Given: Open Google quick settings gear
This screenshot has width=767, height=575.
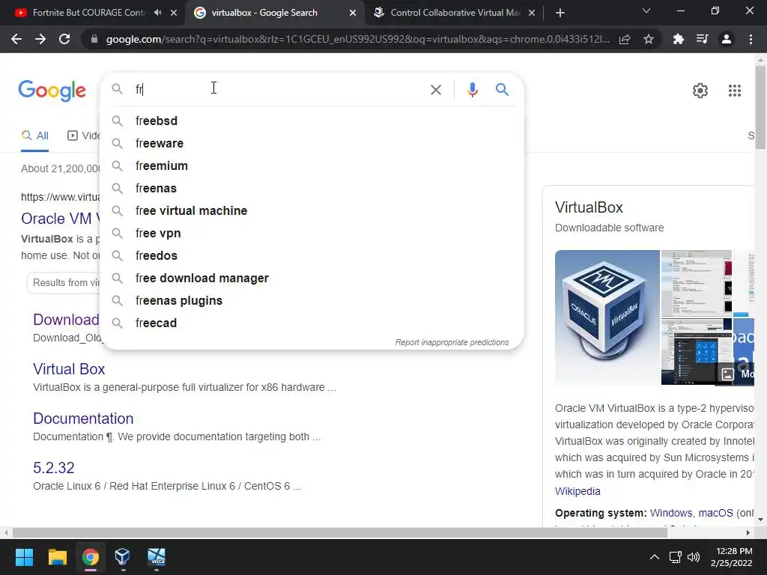Looking at the screenshot, I should tap(700, 91).
